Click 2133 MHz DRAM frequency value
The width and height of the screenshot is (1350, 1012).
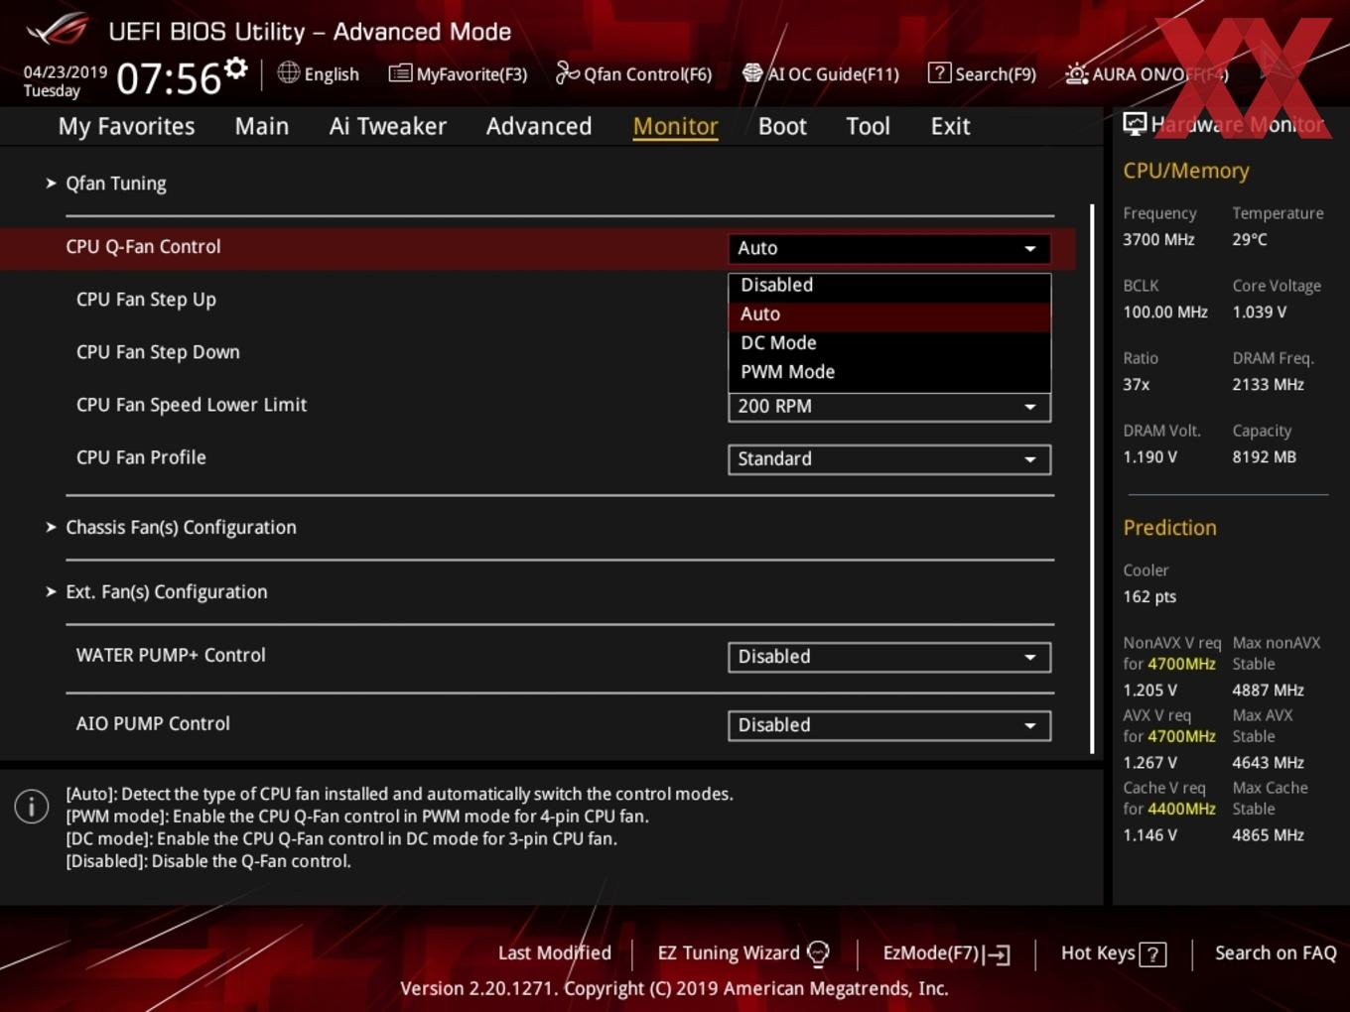tap(1268, 384)
